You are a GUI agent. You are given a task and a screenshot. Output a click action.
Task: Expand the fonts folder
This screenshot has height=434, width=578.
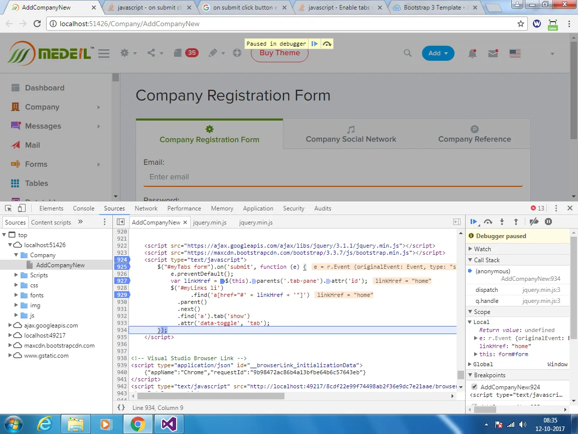pyautogui.click(x=16, y=295)
